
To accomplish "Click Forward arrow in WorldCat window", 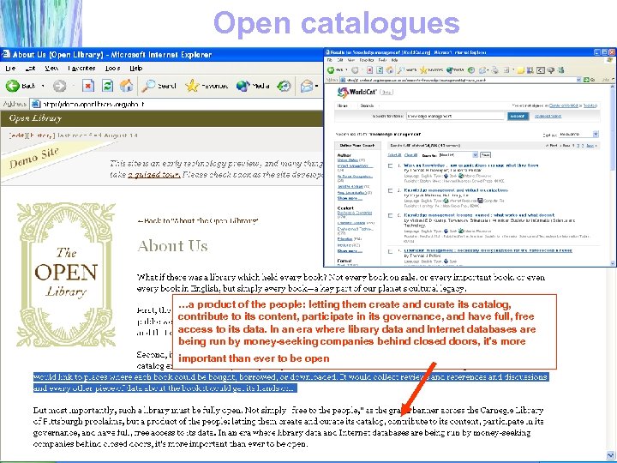I will (x=355, y=70).
